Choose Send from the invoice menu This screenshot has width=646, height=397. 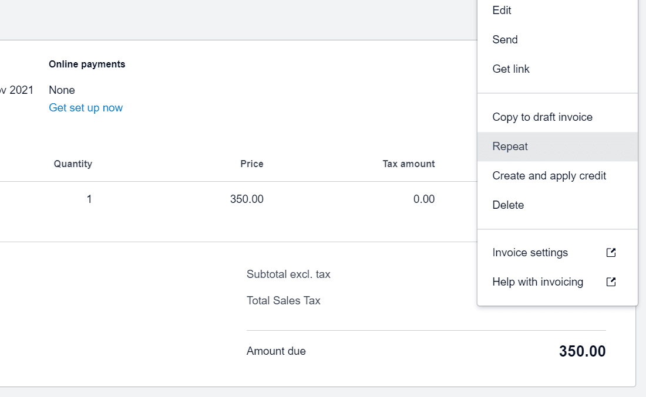[557, 39]
